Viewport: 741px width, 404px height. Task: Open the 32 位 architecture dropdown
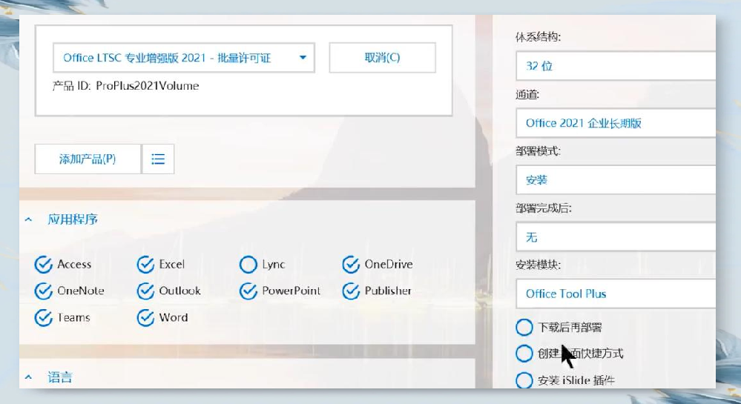click(x=616, y=66)
